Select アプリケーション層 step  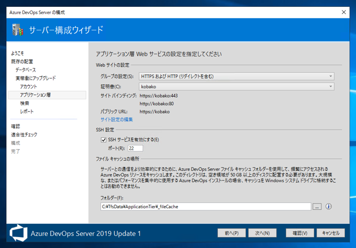point(47,95)
